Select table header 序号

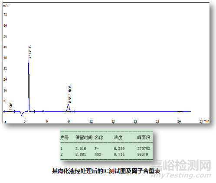point(65,138)
